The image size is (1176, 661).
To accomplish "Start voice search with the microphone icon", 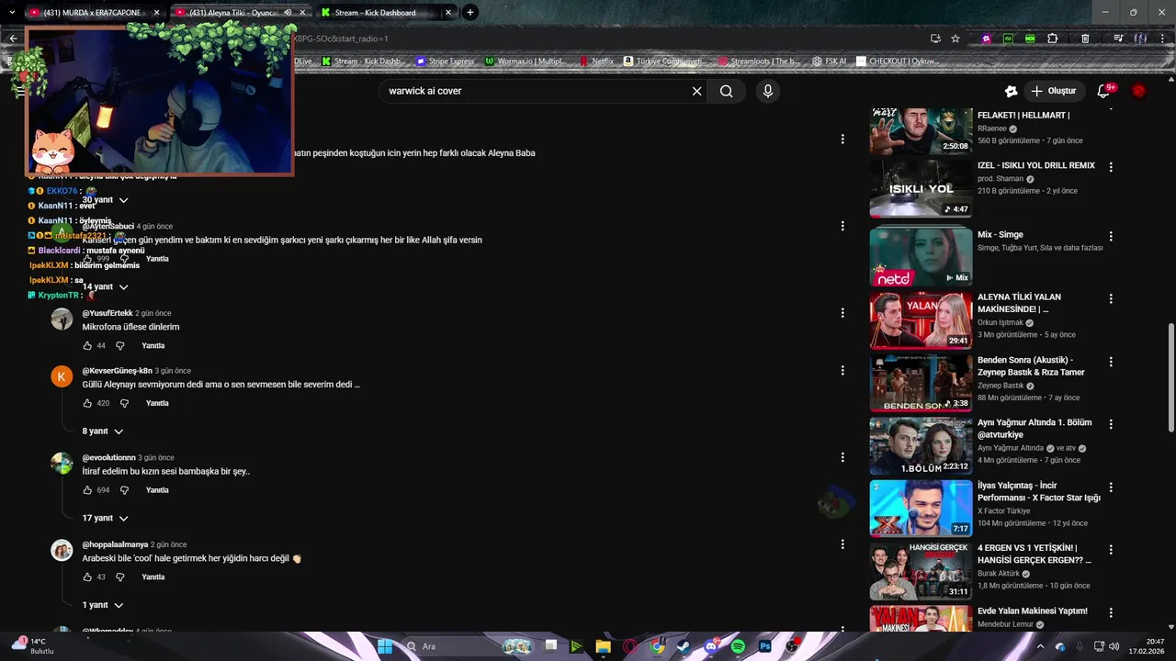I will [x=768, y=91].
